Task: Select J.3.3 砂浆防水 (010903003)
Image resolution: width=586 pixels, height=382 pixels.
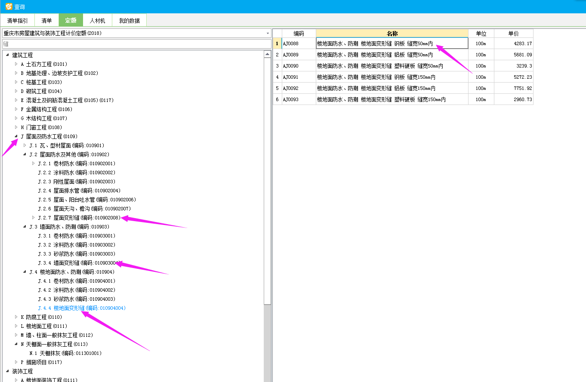Action: click(x=77, y=254)
